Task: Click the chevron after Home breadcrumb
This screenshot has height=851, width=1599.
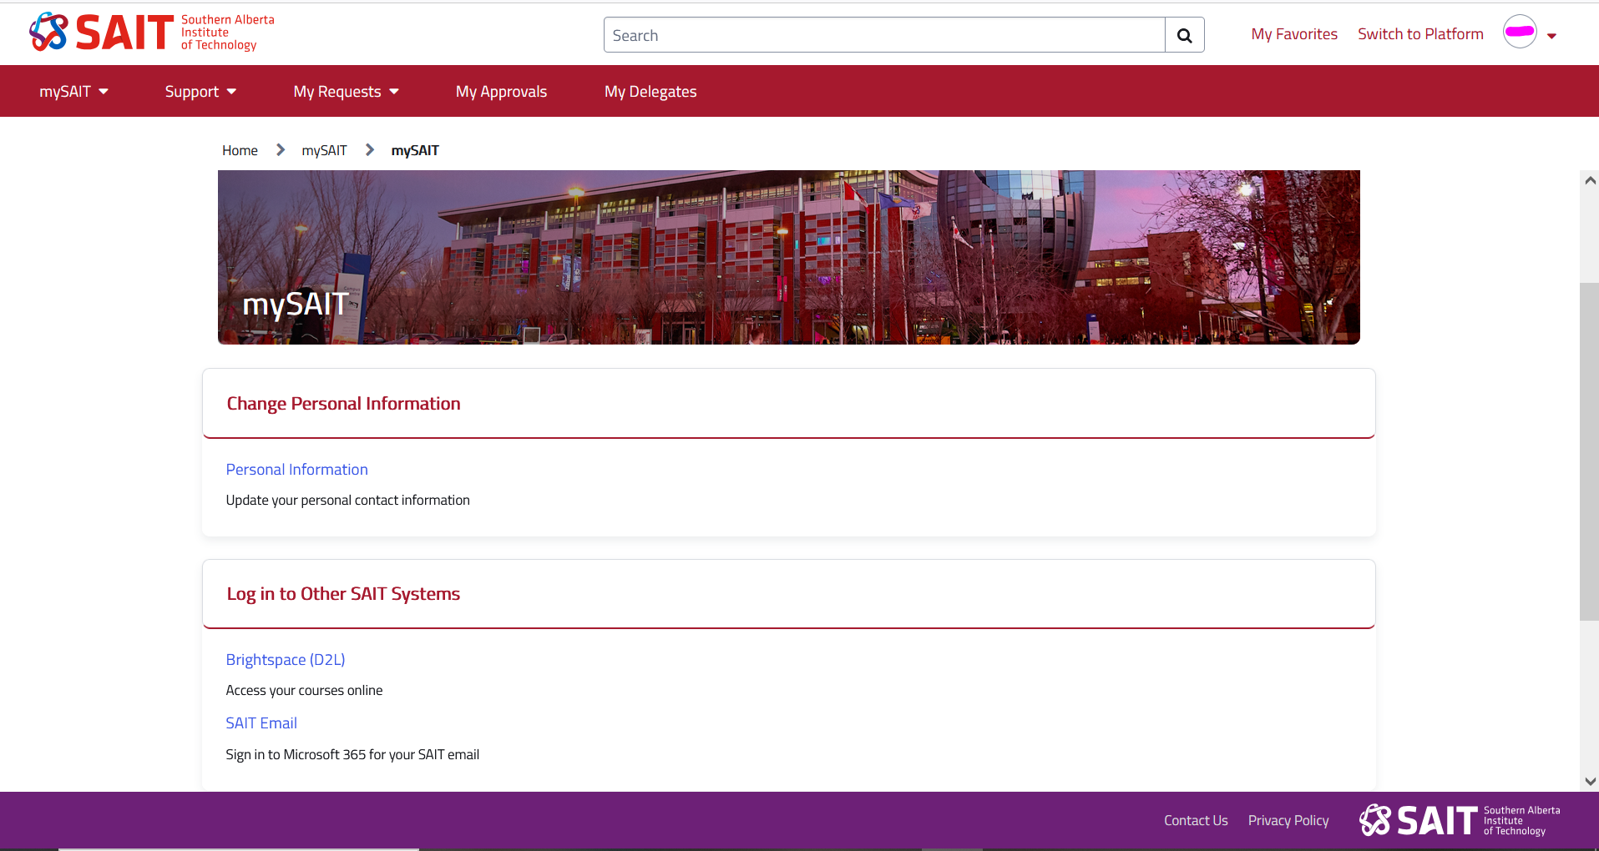Action: pos(281,150)
